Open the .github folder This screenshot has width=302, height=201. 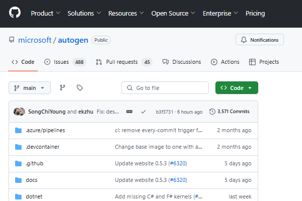click(x=35, y=163)
